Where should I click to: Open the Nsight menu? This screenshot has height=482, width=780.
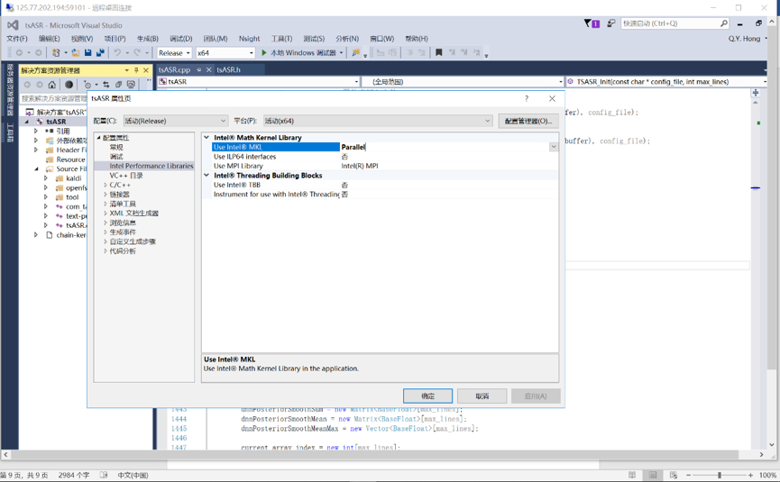click(249, 39)
